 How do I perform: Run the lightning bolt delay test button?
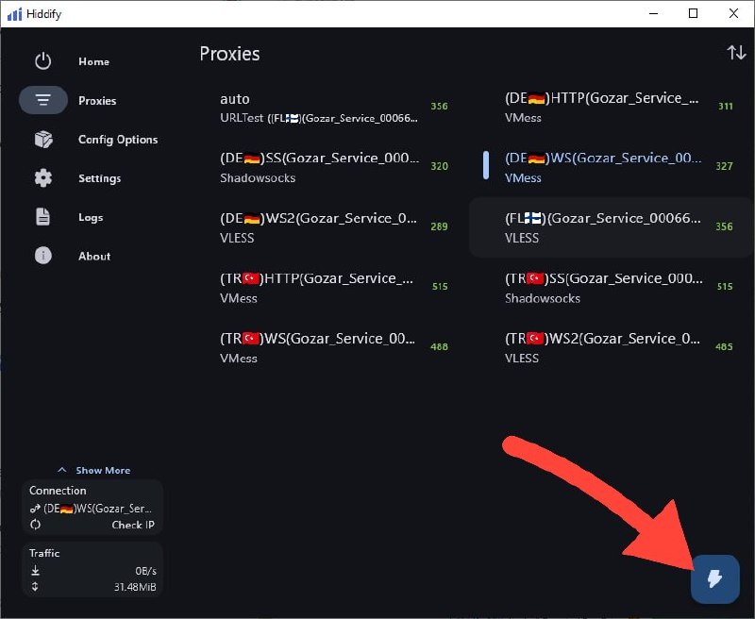715,579
